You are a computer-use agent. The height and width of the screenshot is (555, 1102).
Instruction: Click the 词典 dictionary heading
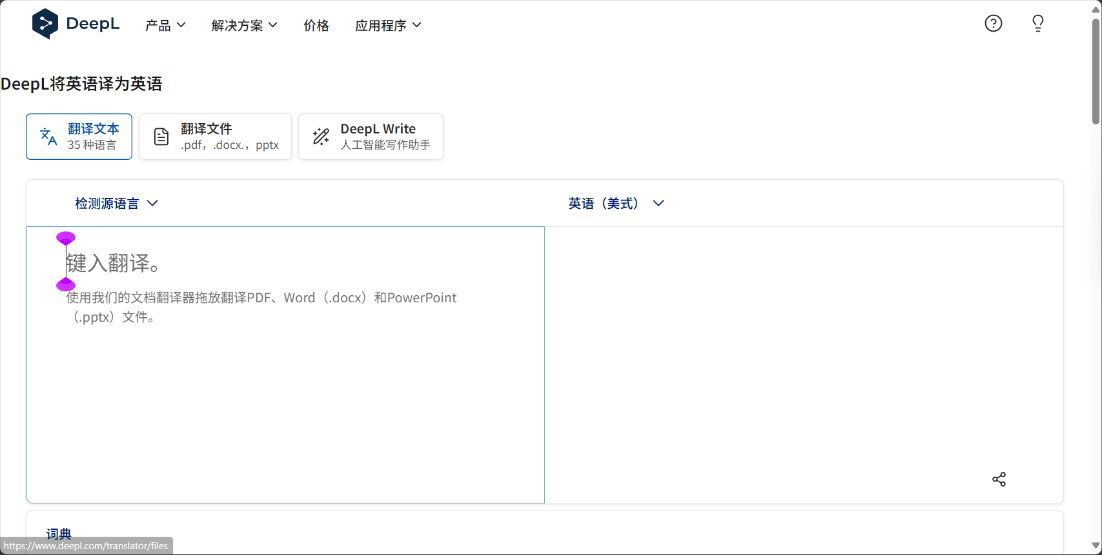tap(59, 534)
